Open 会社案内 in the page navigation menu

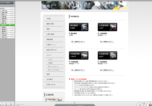(54, 79)
